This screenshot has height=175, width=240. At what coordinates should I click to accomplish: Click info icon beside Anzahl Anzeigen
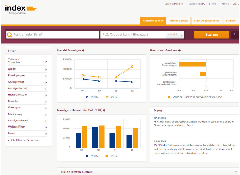coord(83,51)
